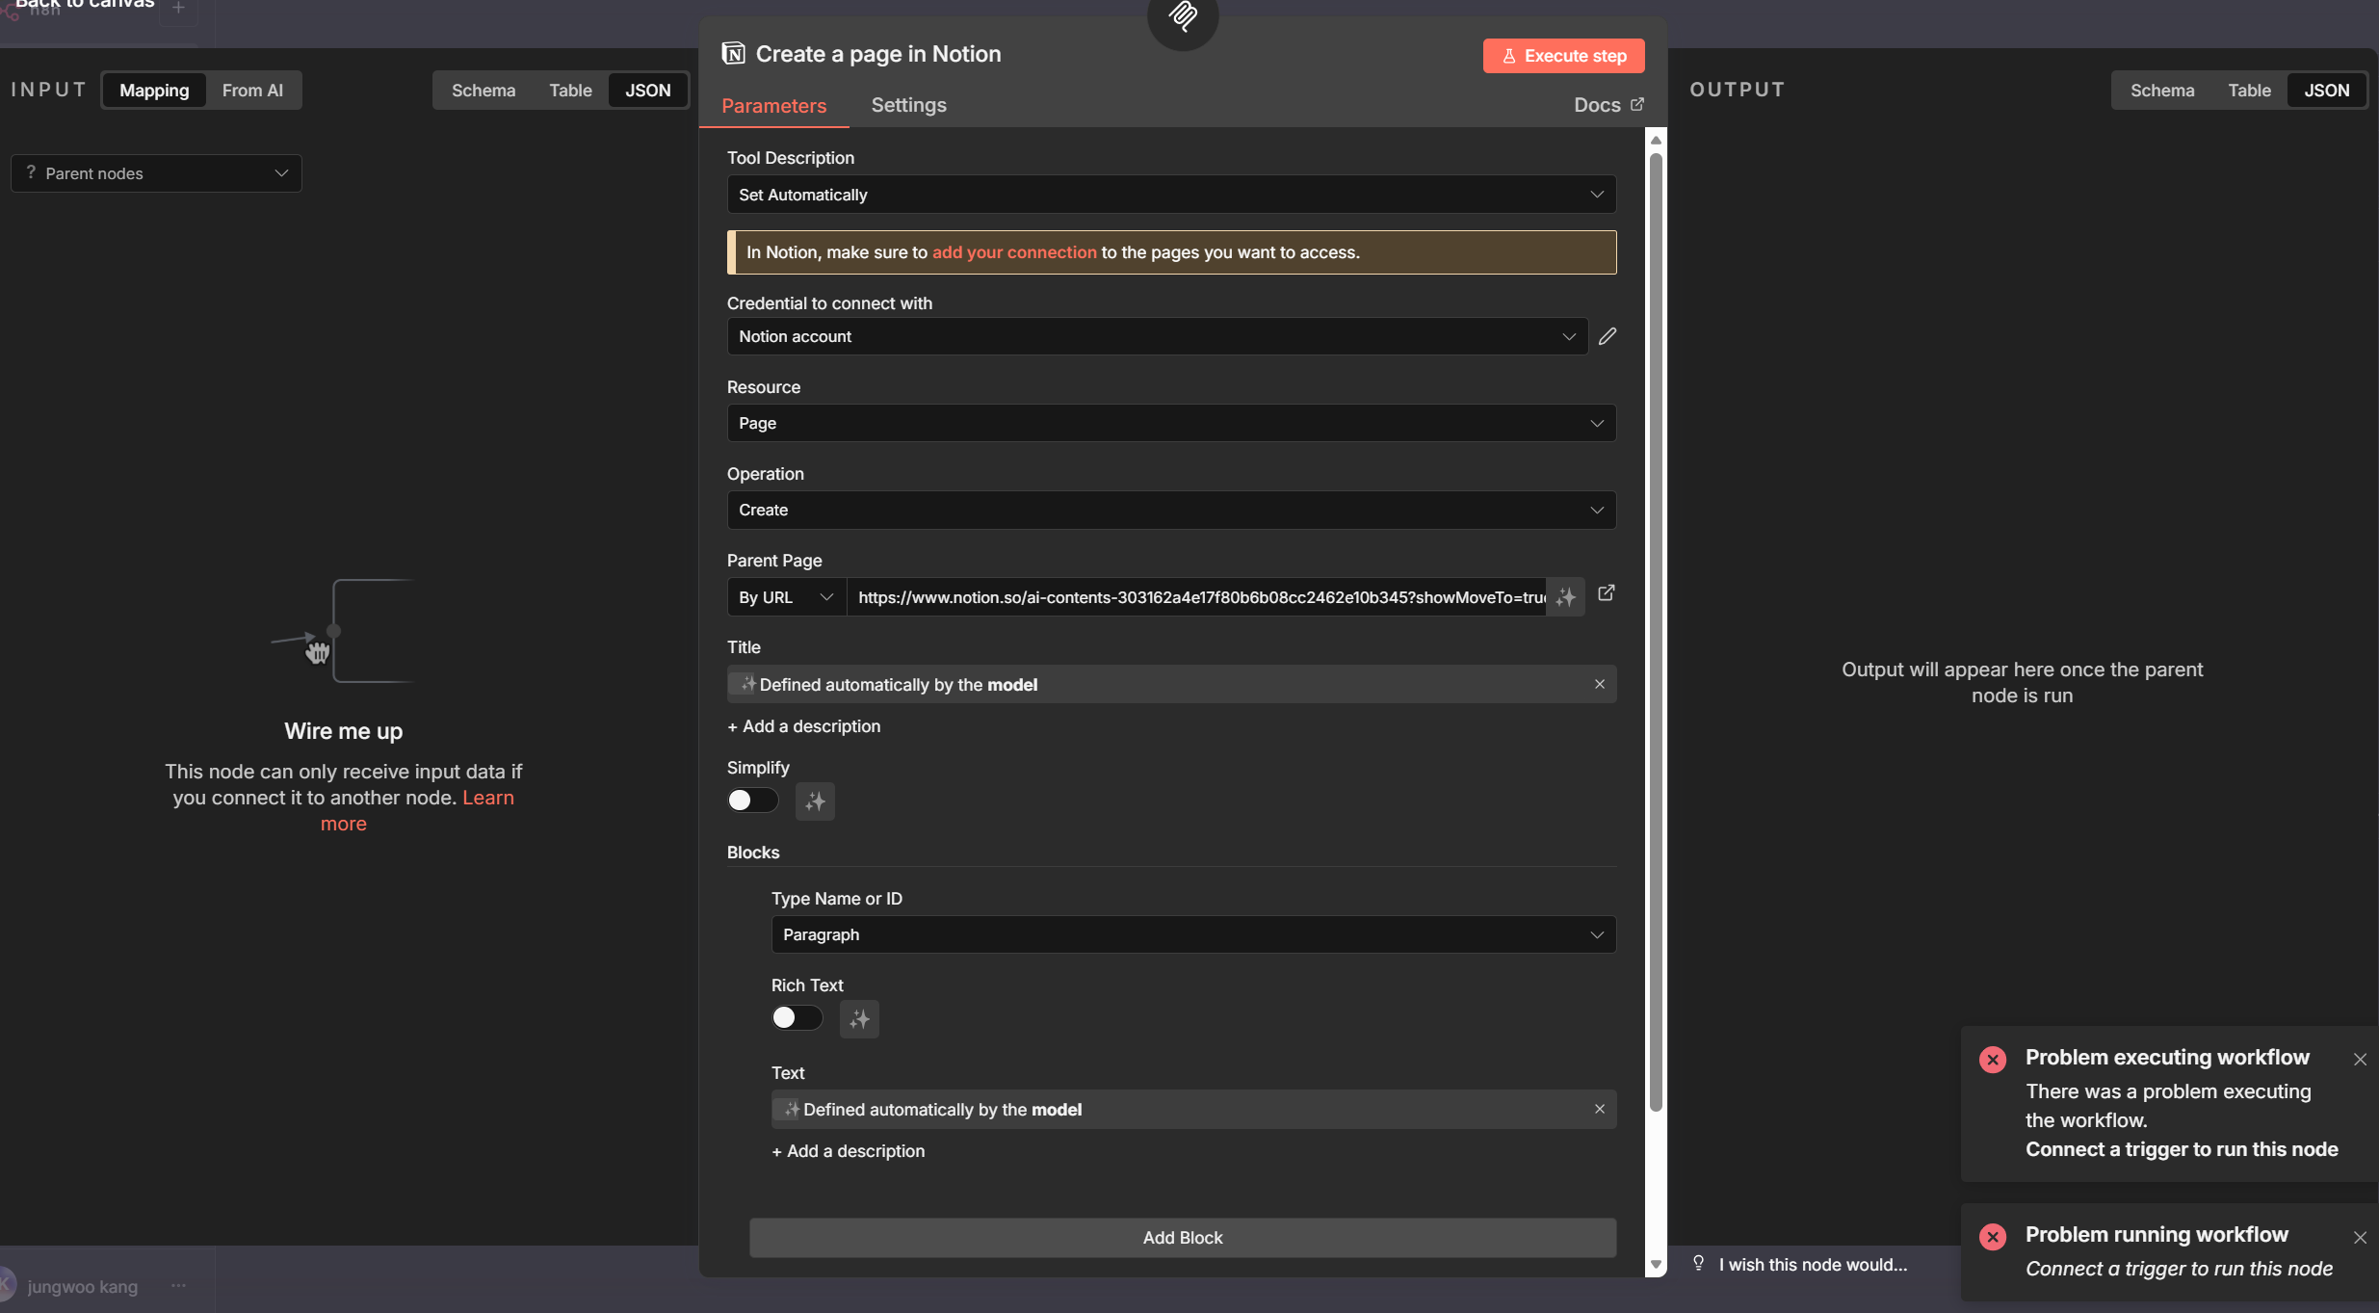Clear the Title model-defined value with X

coord(1599,684)
